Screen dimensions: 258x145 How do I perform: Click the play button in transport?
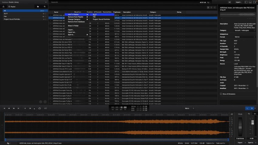point(30,108)
